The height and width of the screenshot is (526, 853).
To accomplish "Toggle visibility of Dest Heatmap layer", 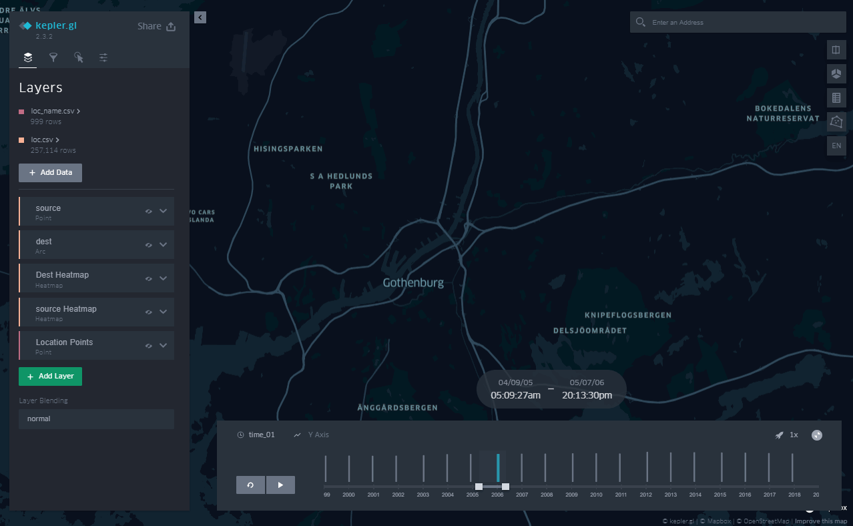I will (x=149, y=278).
